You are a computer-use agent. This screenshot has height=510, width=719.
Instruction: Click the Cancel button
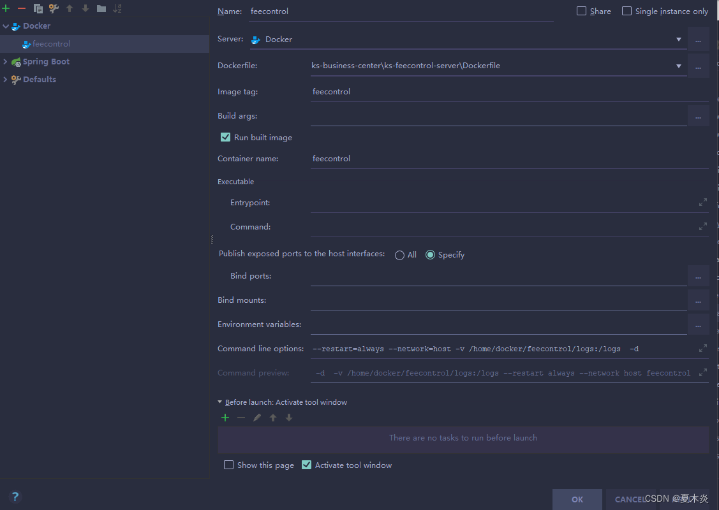630,499
